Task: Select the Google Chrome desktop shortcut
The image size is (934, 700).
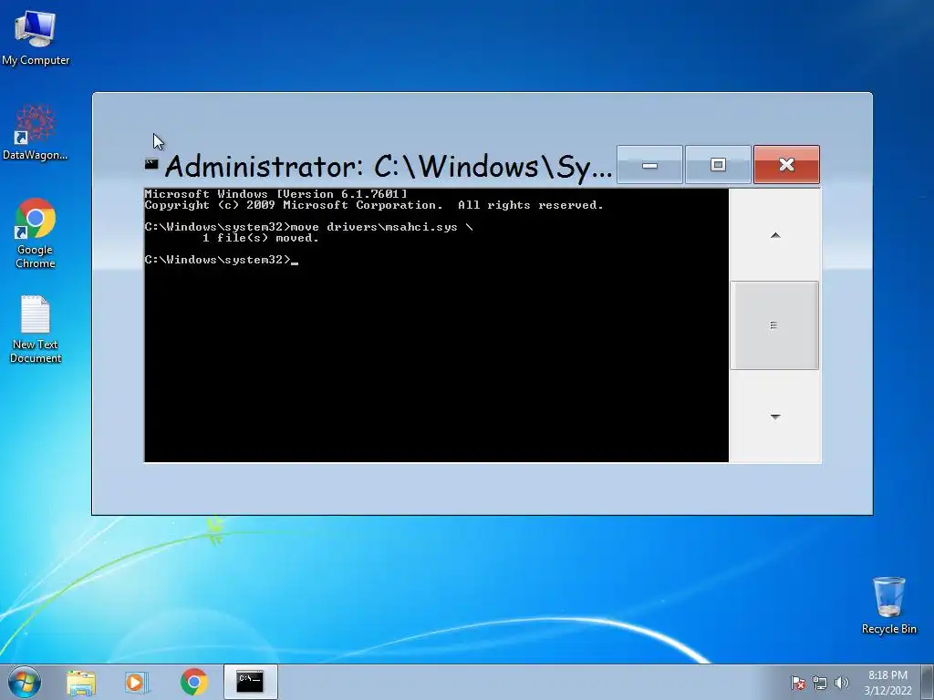Action: (x=36, y=232)
